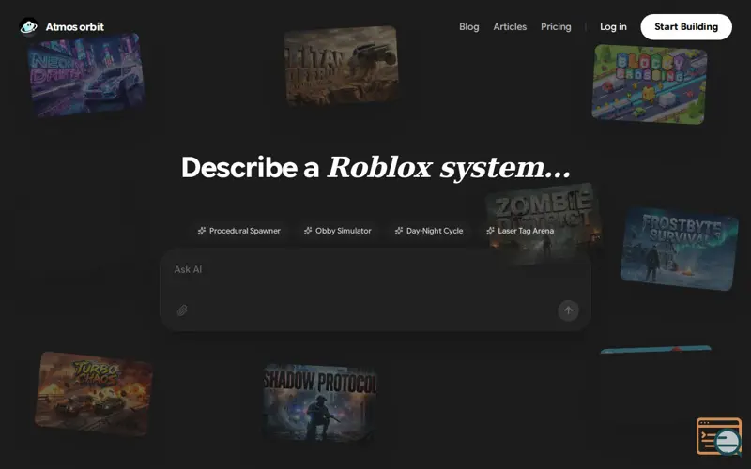Click the send arrow button
This screenshot has height=469, width=751.
568,310
